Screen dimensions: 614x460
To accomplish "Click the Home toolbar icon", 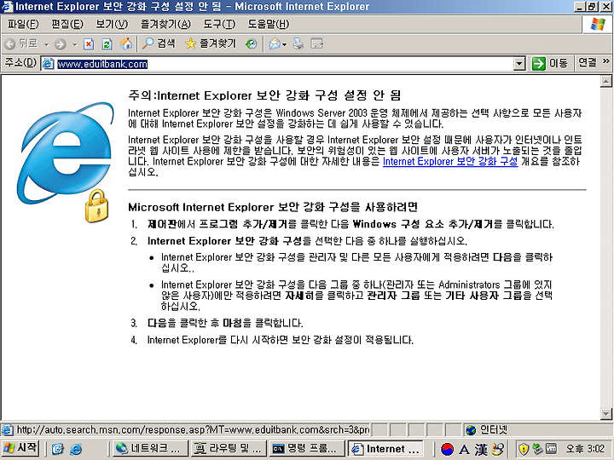I will 125,43.
